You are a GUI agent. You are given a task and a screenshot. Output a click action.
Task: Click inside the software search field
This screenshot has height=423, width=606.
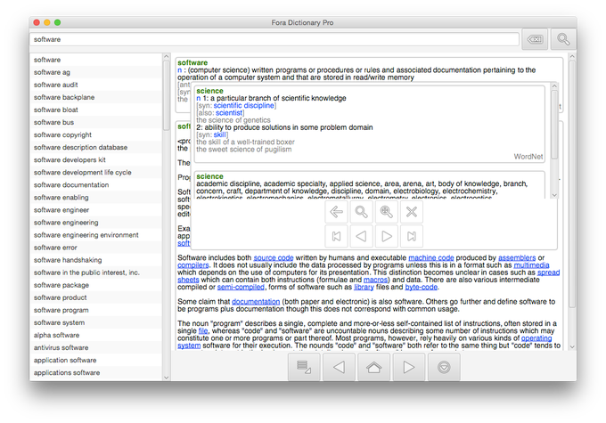click(x=274, y=39)
